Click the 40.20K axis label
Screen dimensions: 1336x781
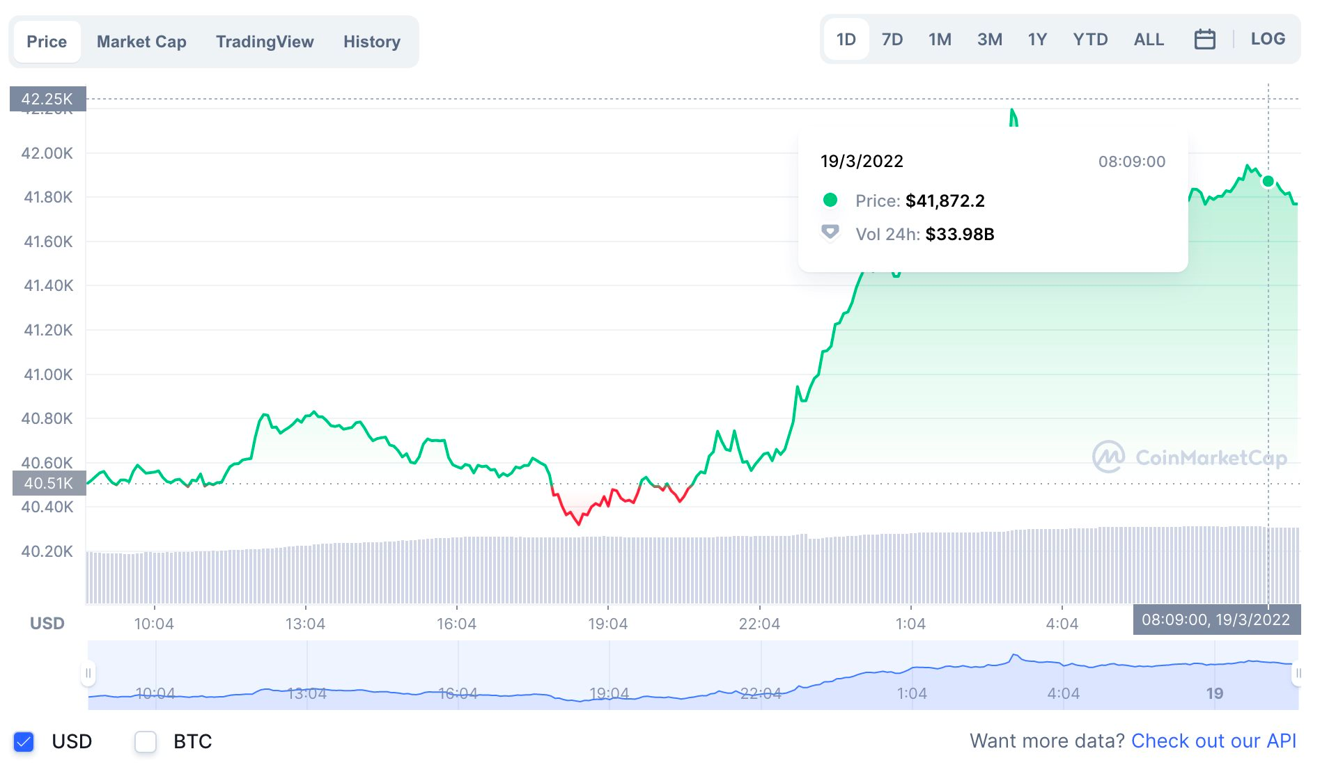(x=47, y=551)
